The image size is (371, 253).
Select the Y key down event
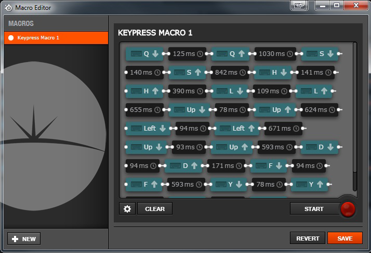[229, 185]
